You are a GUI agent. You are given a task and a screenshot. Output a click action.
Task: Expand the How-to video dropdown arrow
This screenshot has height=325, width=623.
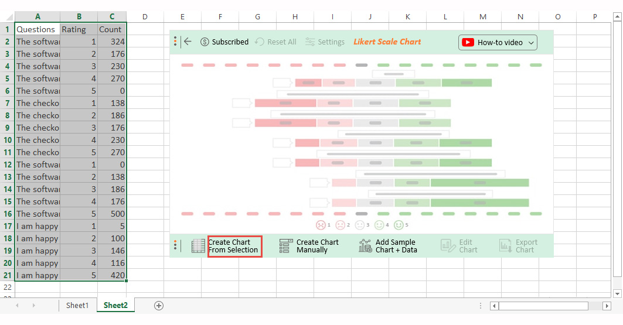tap(531, 43)
